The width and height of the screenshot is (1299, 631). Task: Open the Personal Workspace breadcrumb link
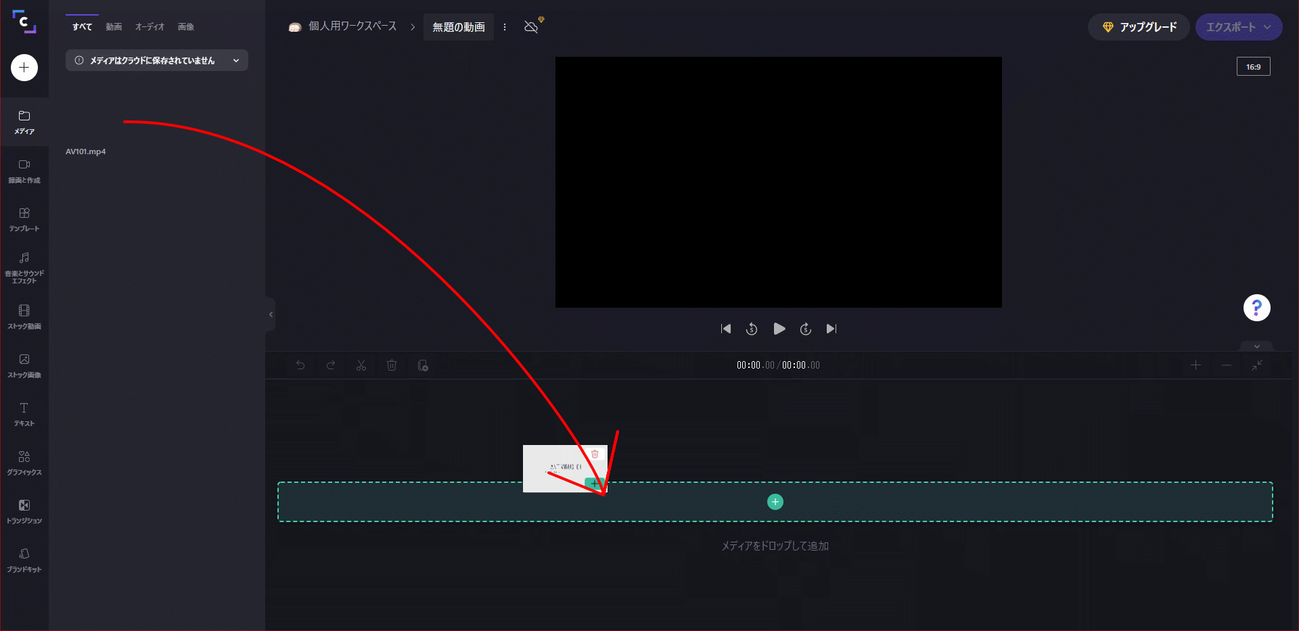tap(352, 26)
